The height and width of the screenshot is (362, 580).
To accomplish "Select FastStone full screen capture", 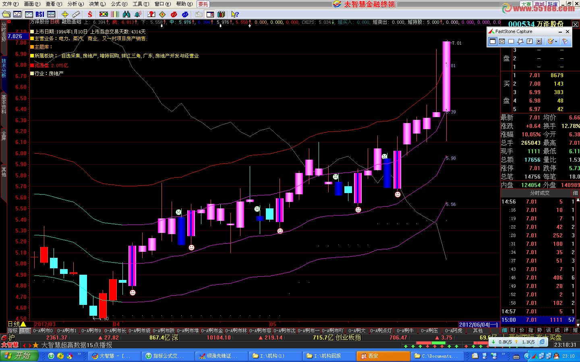I will point(530,41).
